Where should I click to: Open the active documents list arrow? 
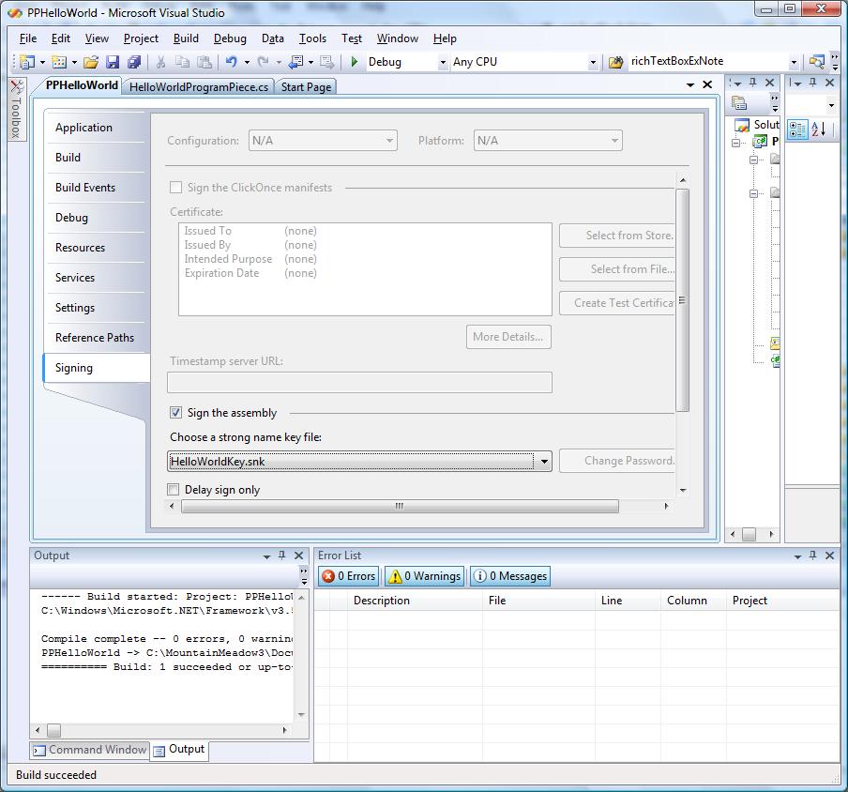click(x=690, y=85)
